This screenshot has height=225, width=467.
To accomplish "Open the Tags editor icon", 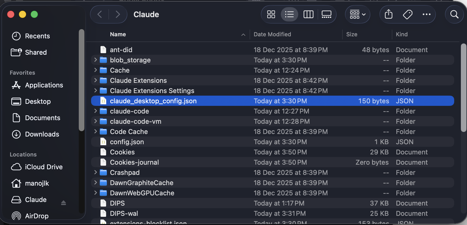I will [407, 14].
